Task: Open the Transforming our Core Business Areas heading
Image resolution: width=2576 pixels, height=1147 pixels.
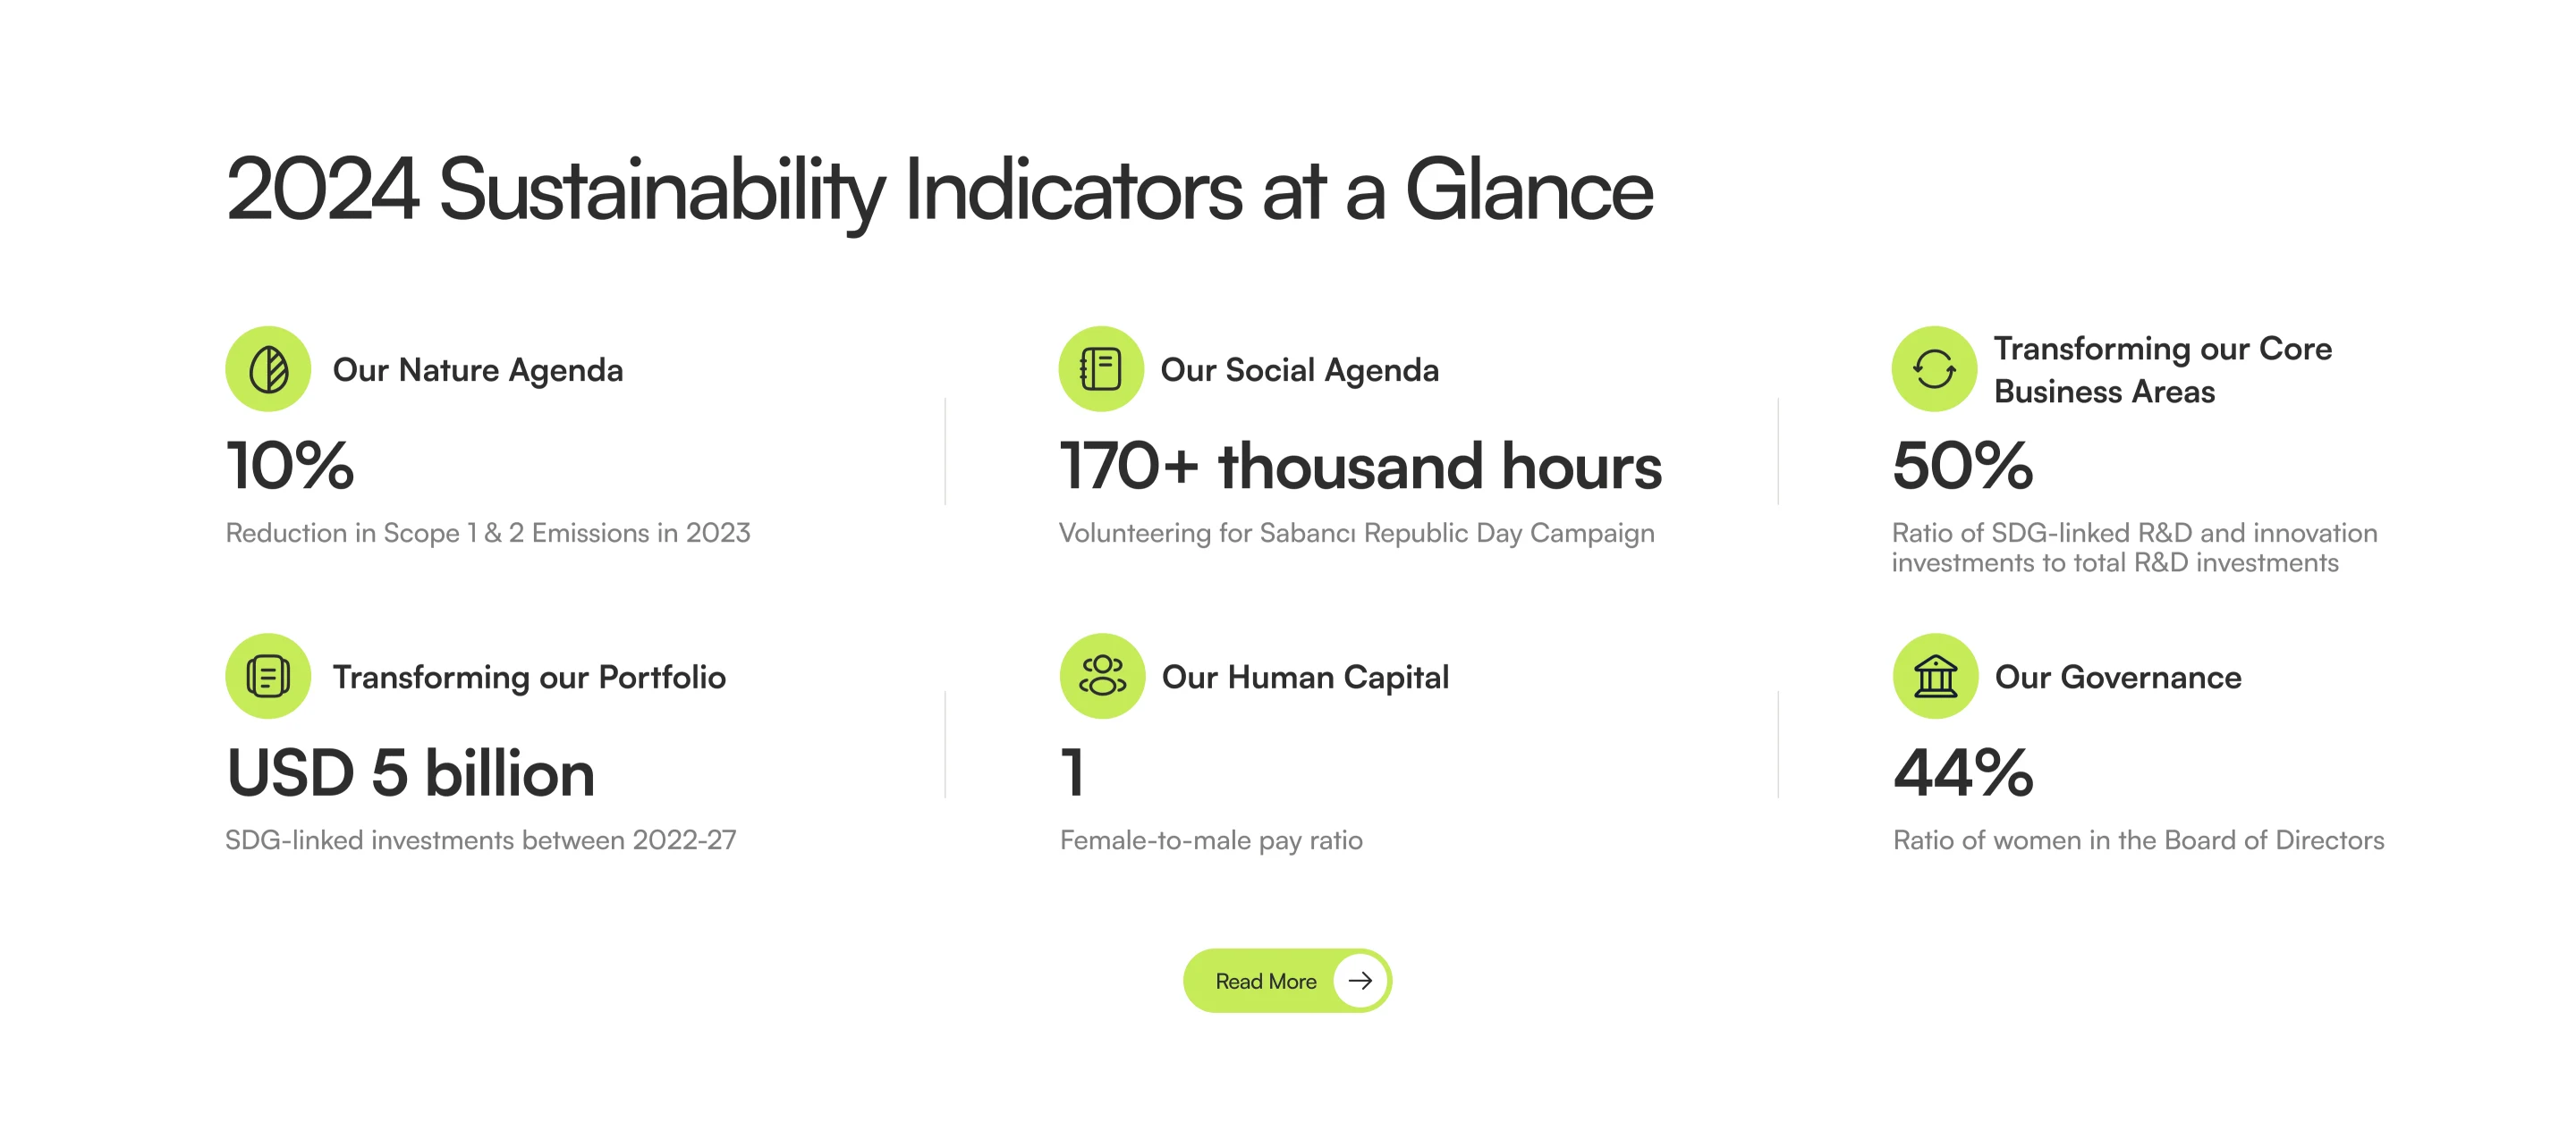Action: pyautogui.click(x=2163, y=370)
